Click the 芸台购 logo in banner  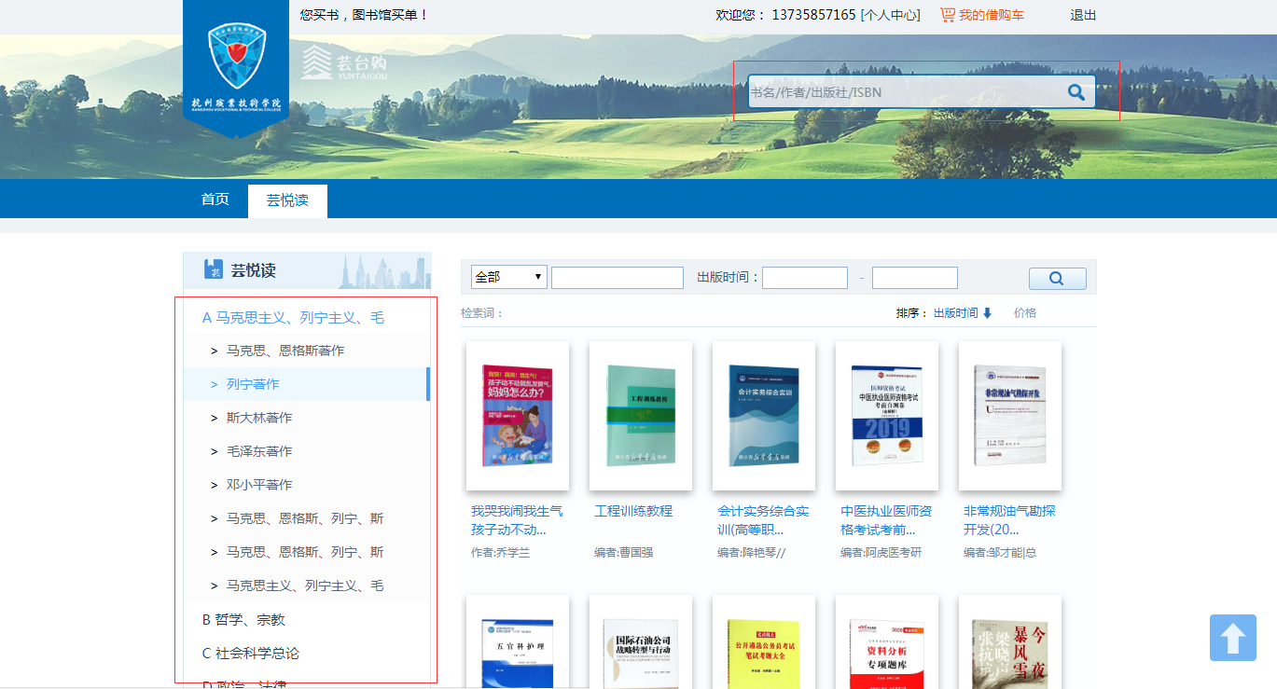(343, 62)
